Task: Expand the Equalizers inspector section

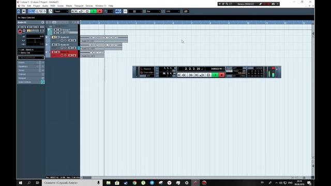Action: click(x=31, y=67)
